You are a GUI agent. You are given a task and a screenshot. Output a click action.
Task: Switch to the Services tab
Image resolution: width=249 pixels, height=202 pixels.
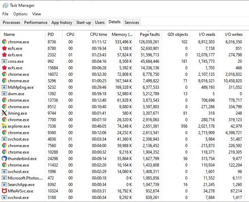[132, 23]
